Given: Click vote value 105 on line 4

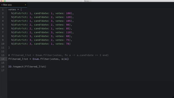Looking at the screenshot, I should [x=68, y=21].
